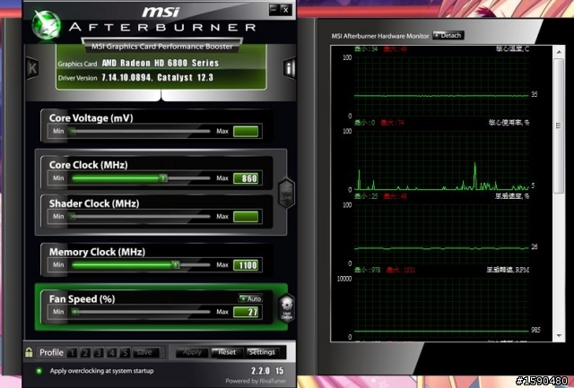Click the fan speed percent graph
This screenshot has width=574, height=388.
click(441, 235)
